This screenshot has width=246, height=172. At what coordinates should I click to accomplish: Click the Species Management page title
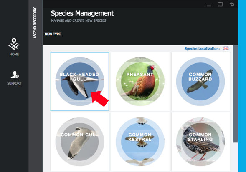coord(82,13)
